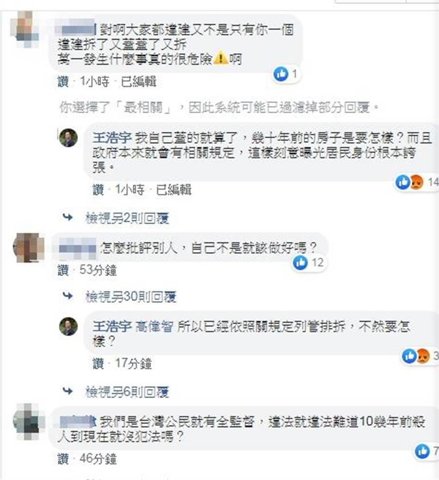Click the reply arrow icon beside 檢視另2則回覆
Screen dimensions: 439x480
point(68,217)
